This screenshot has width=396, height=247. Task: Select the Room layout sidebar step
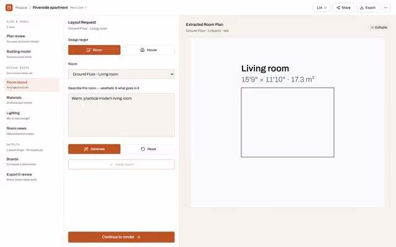click(32, 85)
